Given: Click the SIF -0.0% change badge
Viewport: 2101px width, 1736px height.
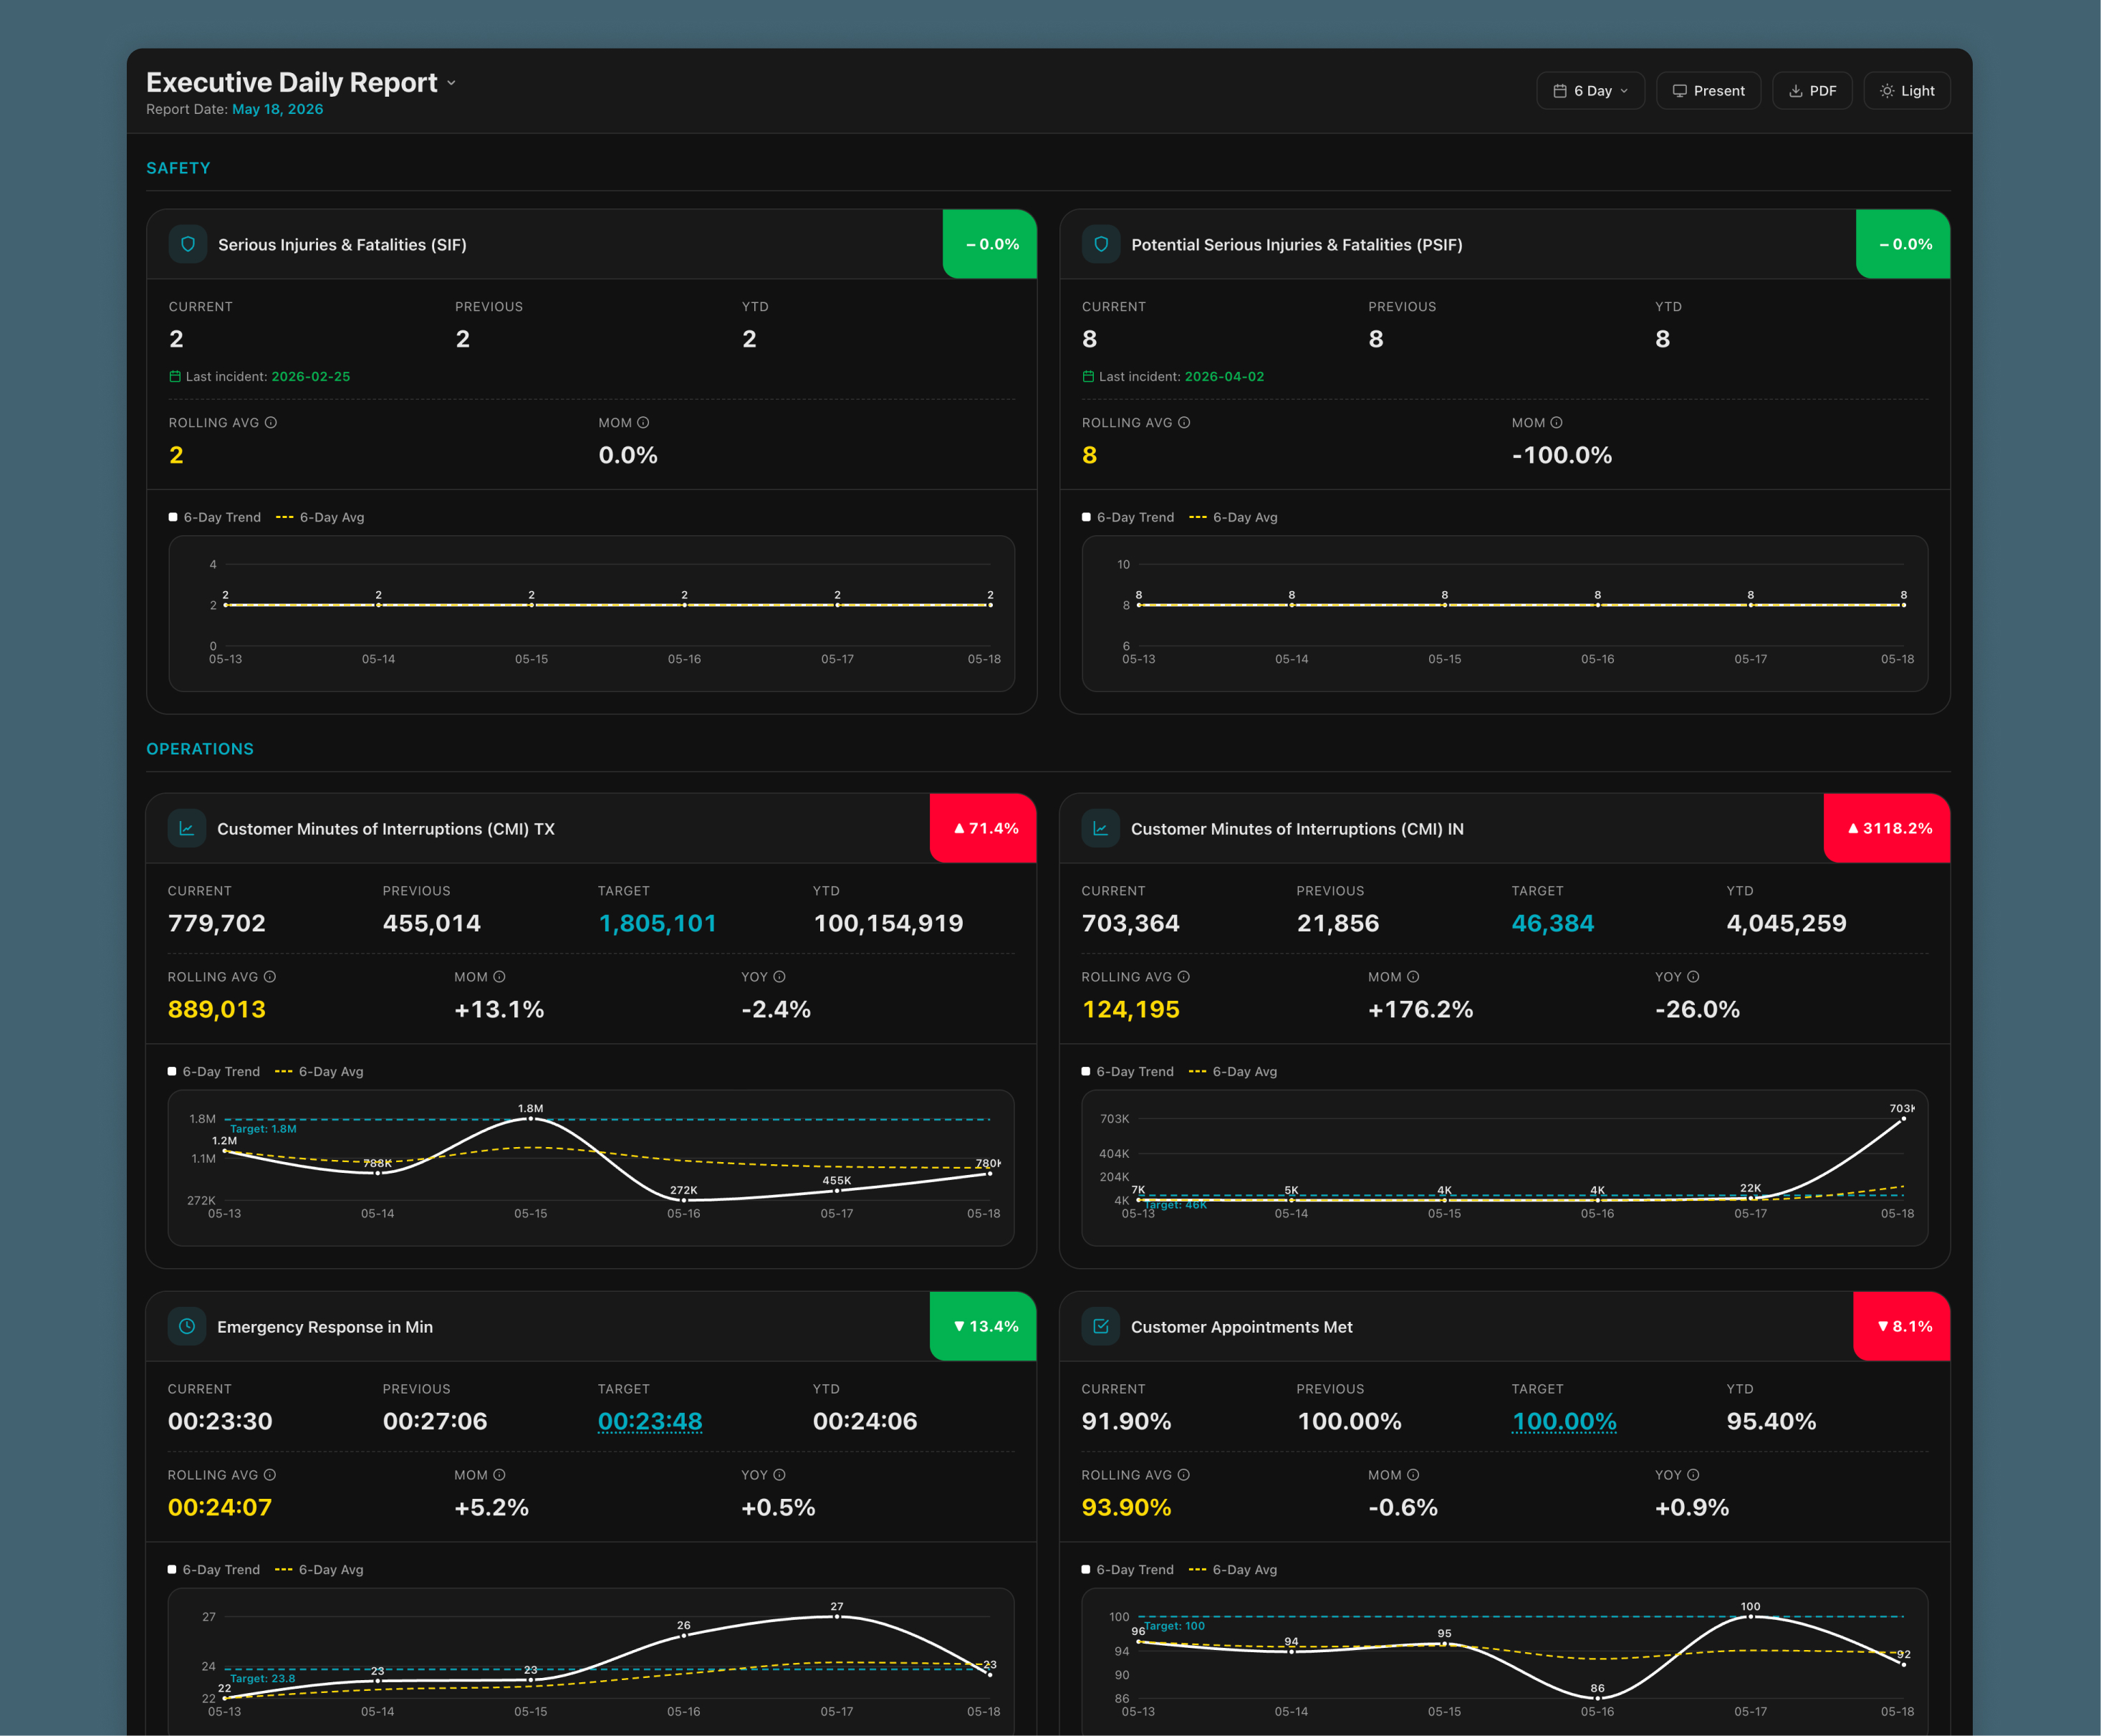Looking at the screenshot, I should click(x=989, y=244).
